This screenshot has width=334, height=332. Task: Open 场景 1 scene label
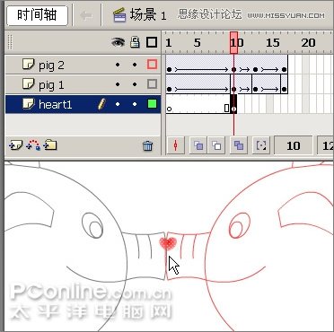(148, 15)
